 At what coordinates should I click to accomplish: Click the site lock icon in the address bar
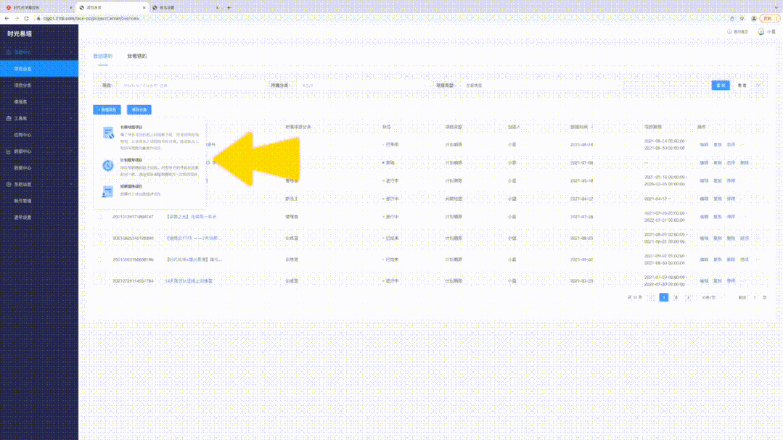coord(38,18)
